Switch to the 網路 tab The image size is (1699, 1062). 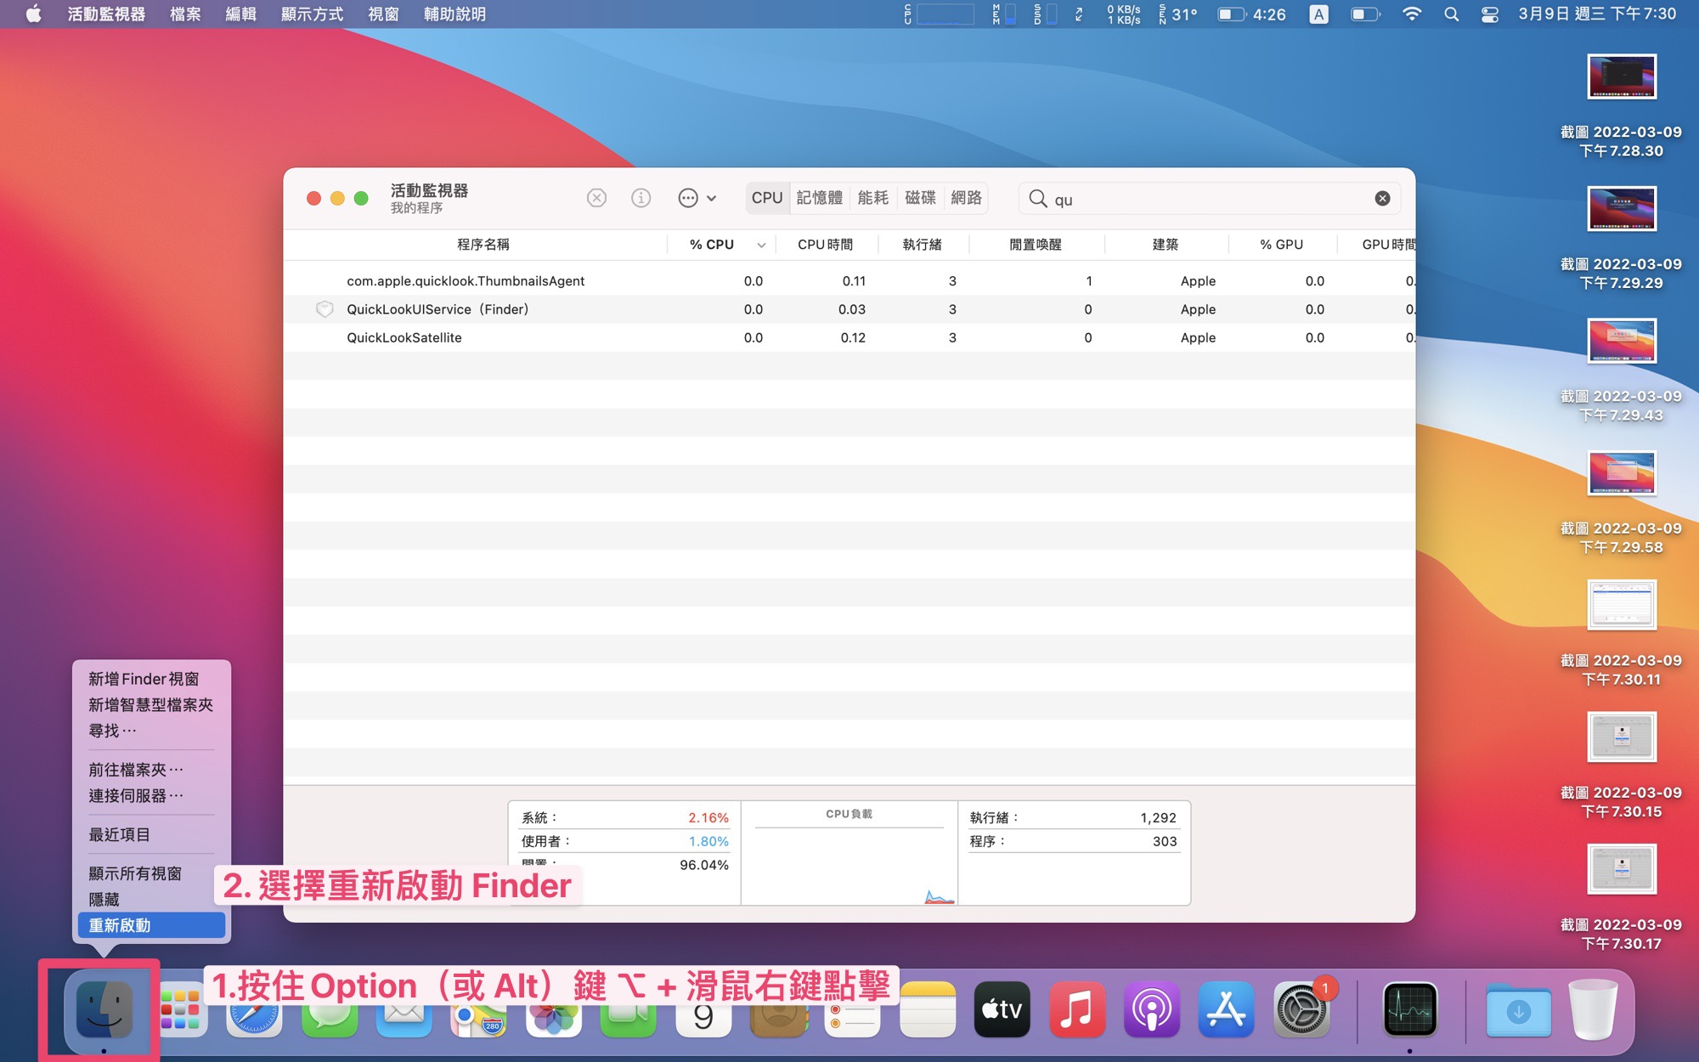click(x=966, y=198)
